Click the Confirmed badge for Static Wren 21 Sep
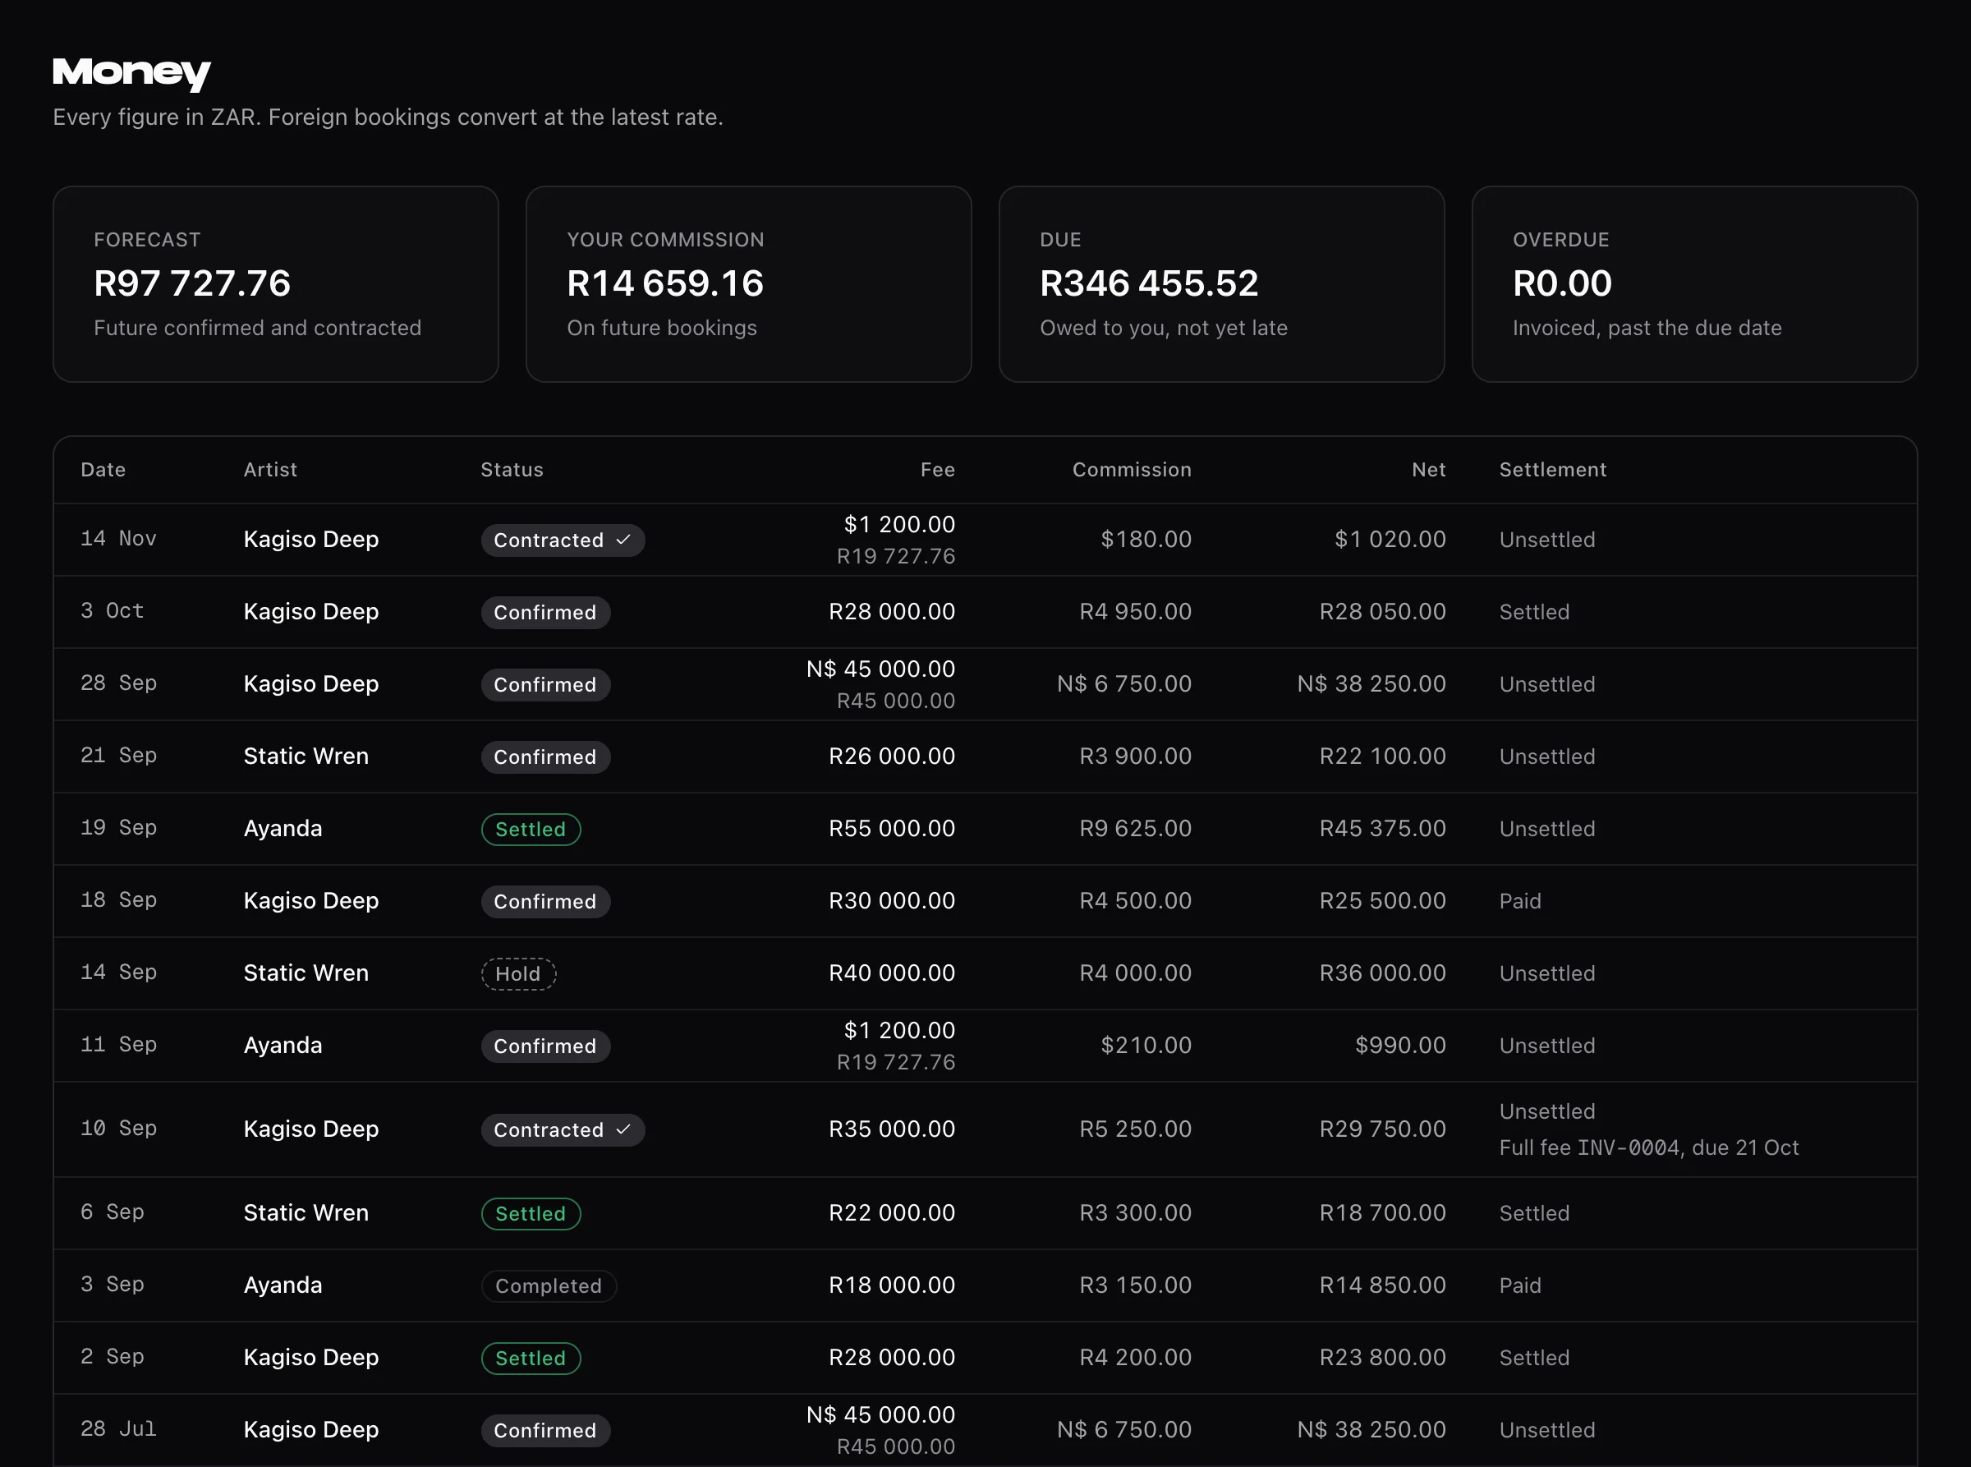Viewport: 1971px width, 1467px height. (545, 756)
